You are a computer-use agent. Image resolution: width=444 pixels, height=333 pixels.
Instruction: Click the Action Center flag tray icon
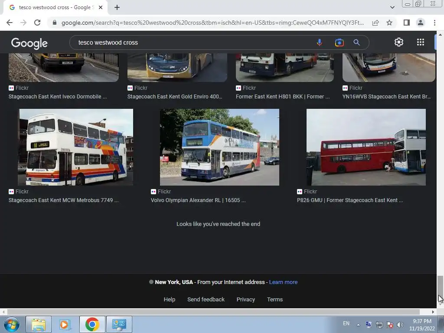coord(390,325)
